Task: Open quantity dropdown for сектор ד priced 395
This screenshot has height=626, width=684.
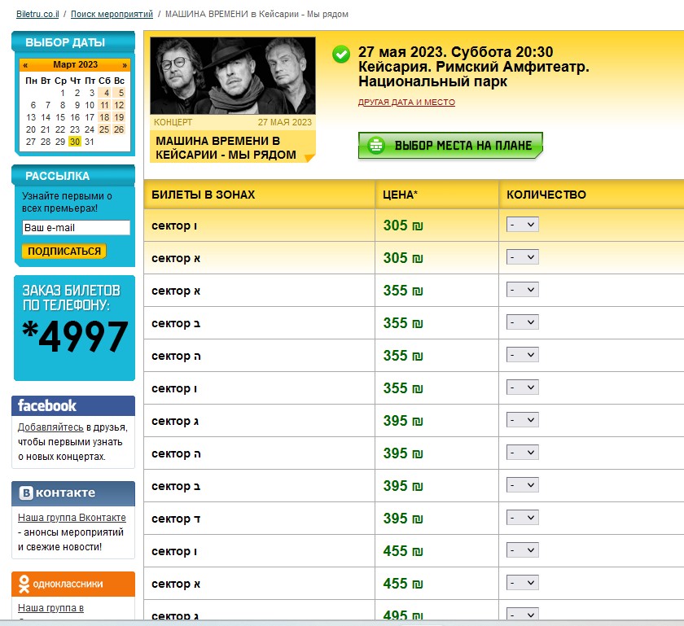Action: pos(522,518)
